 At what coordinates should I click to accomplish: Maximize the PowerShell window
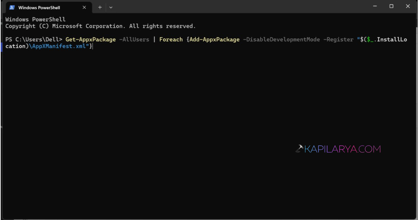click(x=391, y=6)
